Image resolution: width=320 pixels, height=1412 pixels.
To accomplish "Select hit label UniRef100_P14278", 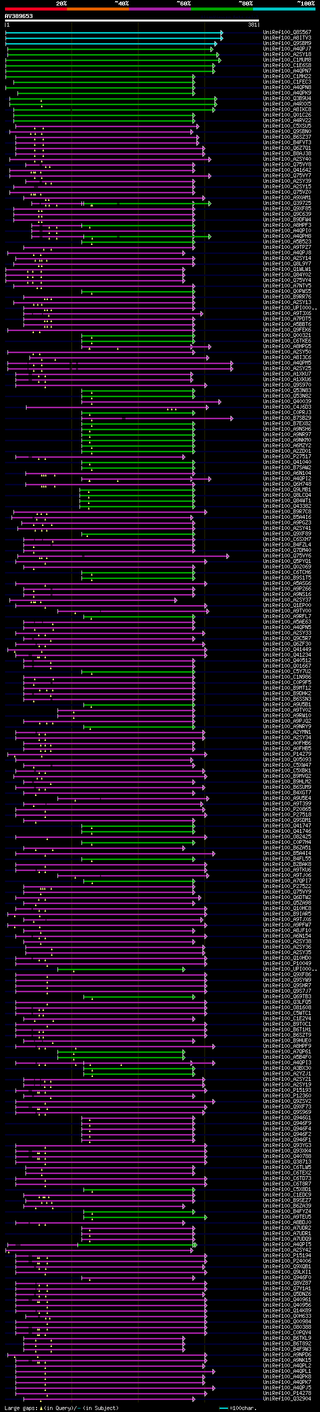I will [286, 1393].
